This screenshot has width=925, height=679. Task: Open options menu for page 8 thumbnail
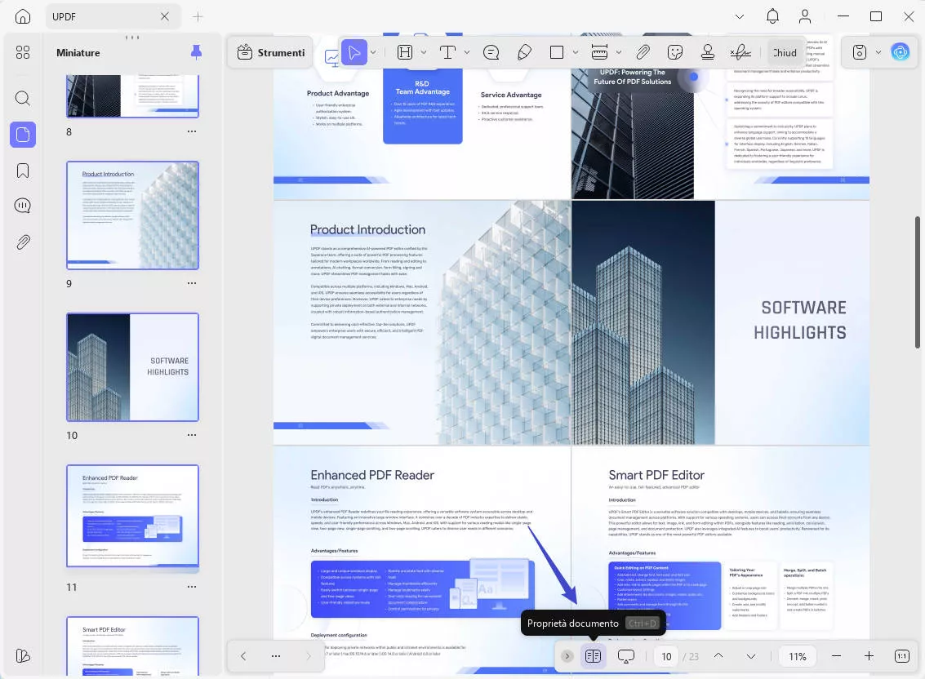[x=192, y=131]
